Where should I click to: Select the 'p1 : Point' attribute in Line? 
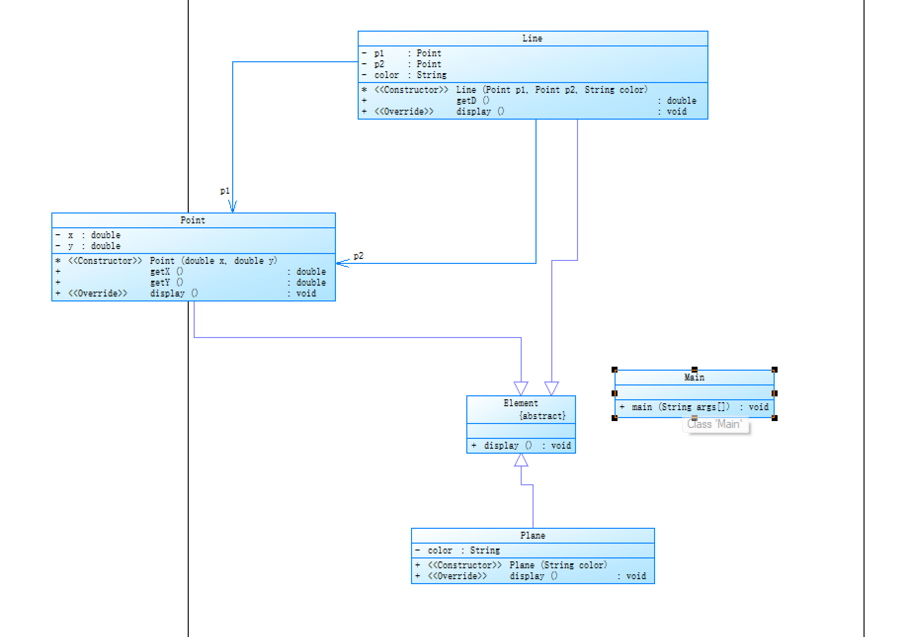(402, 53)
